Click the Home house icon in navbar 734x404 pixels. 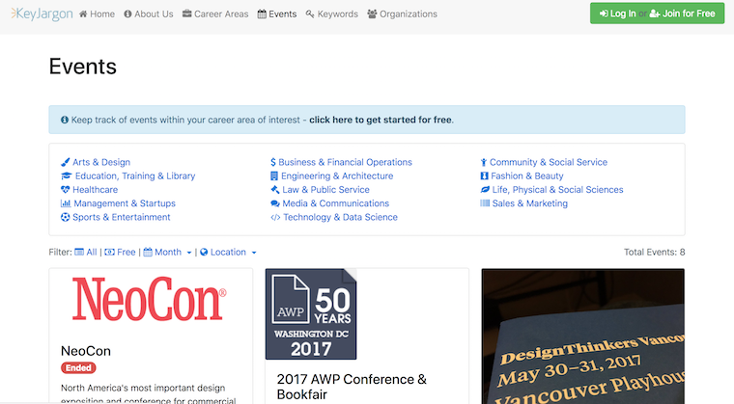tap(83, 14)
